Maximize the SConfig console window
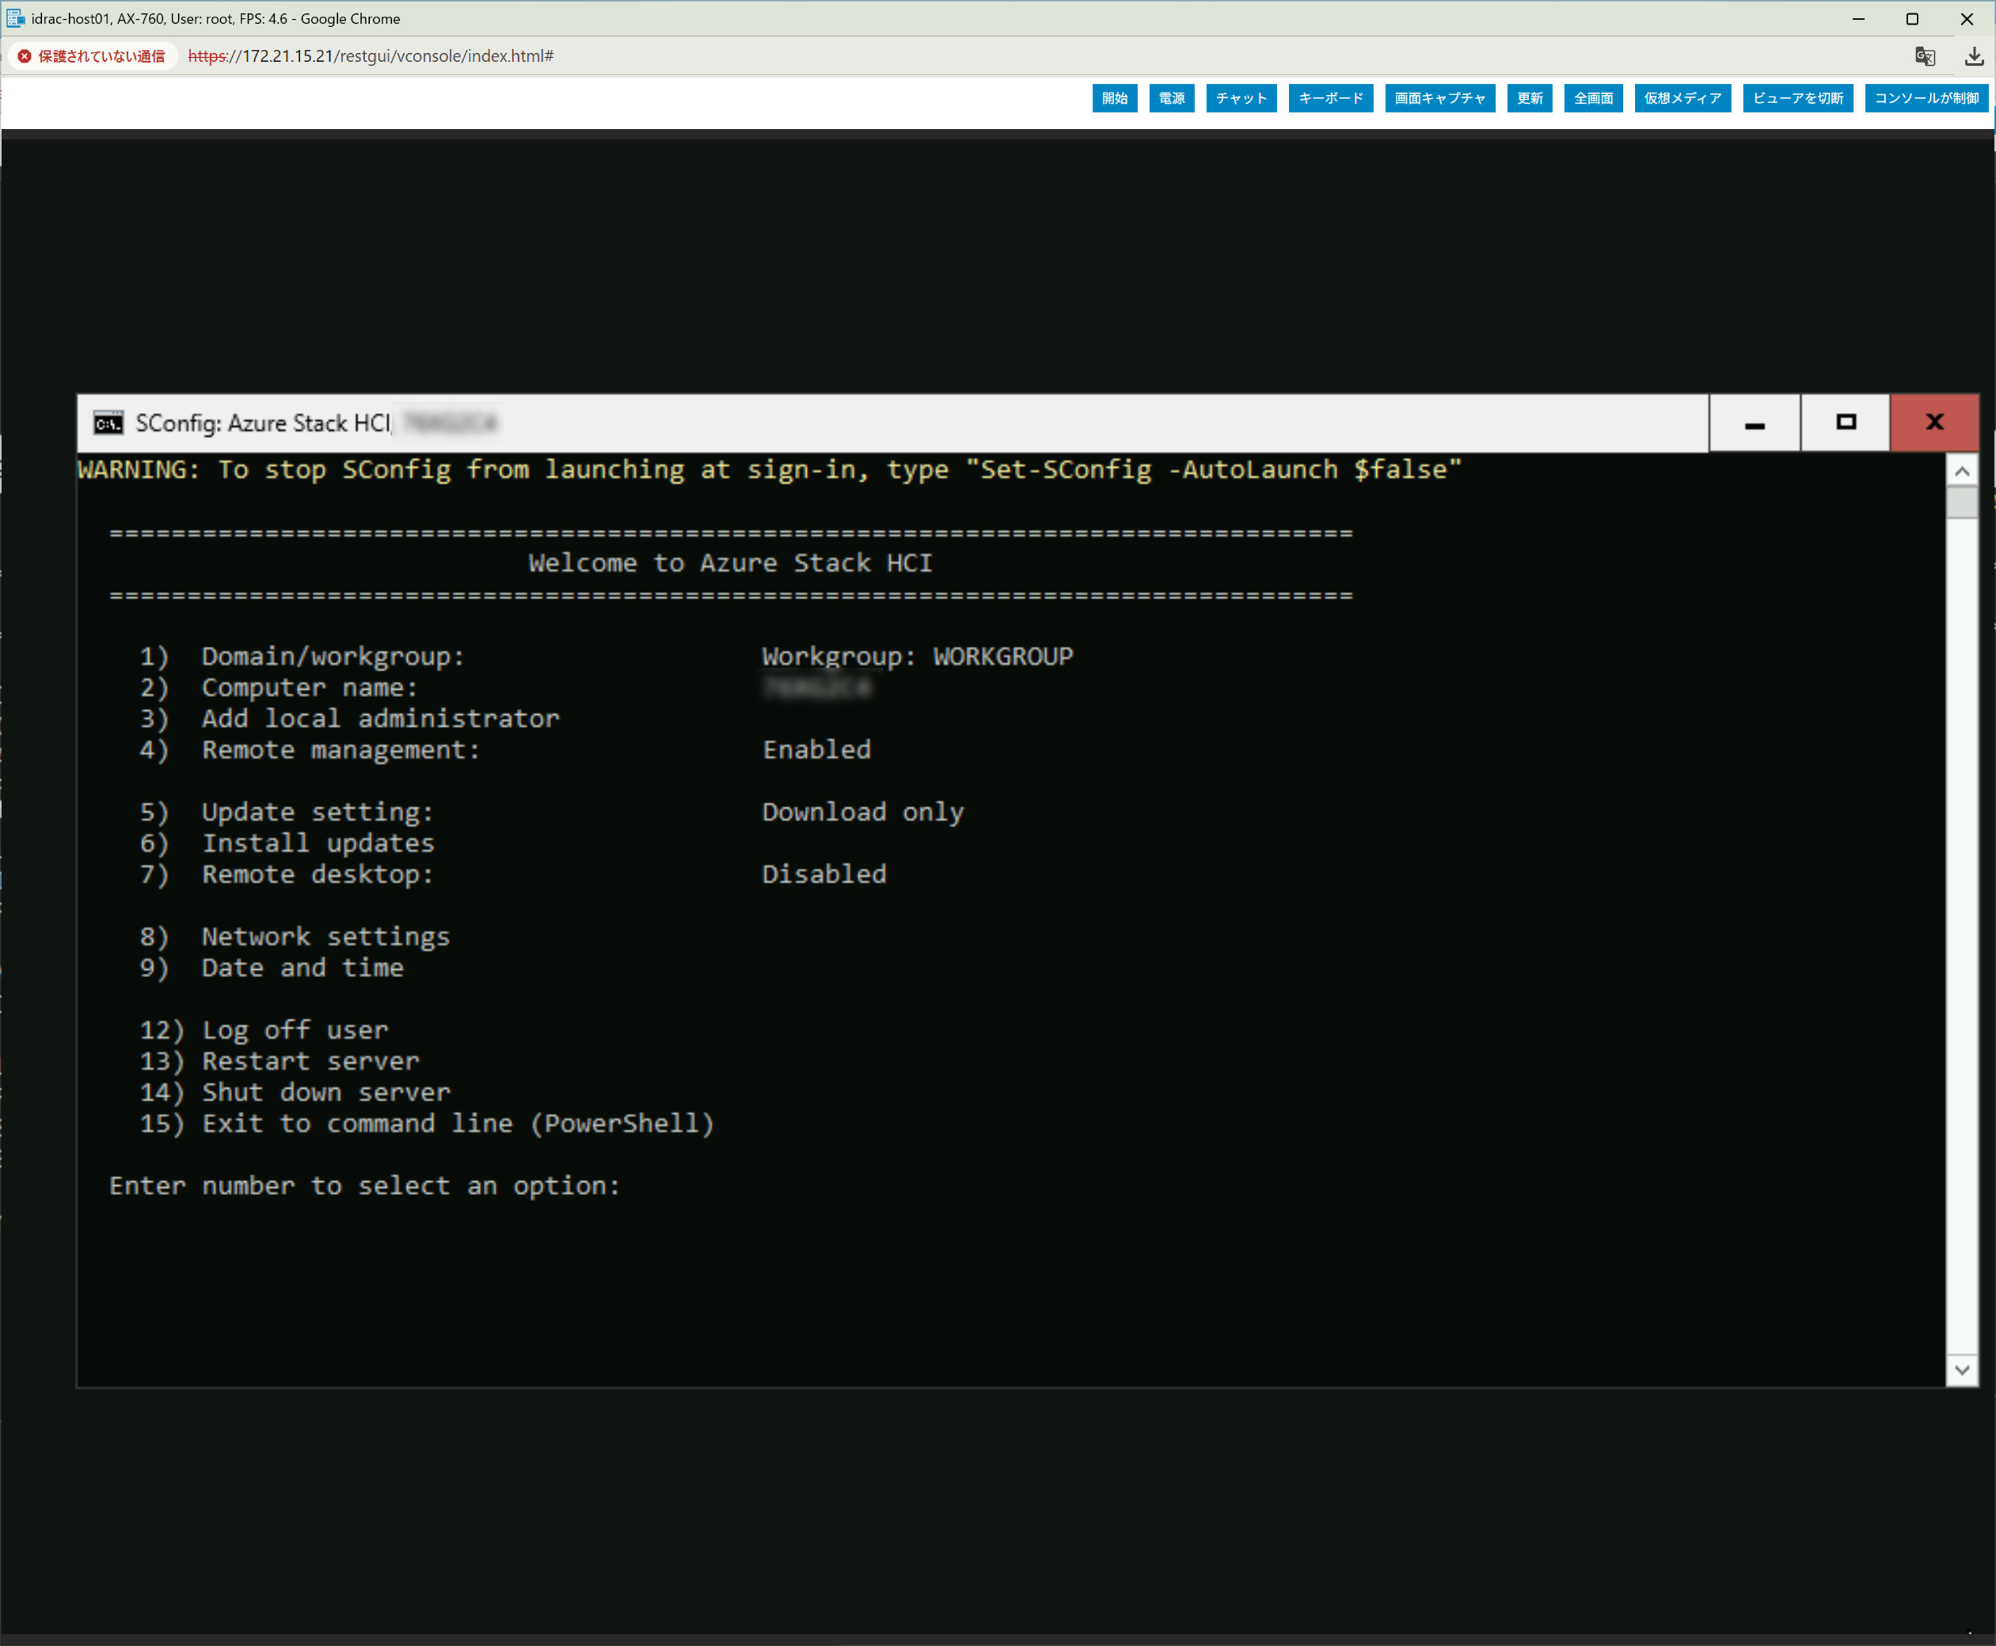Image resolution: width=1996 pixels, height=1646 pixels. pos(1845,423)
